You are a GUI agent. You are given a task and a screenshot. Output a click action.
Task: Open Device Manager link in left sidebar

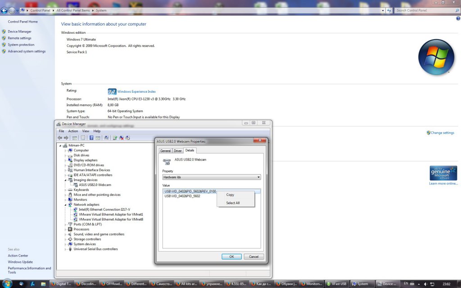[x=19, y=31]
